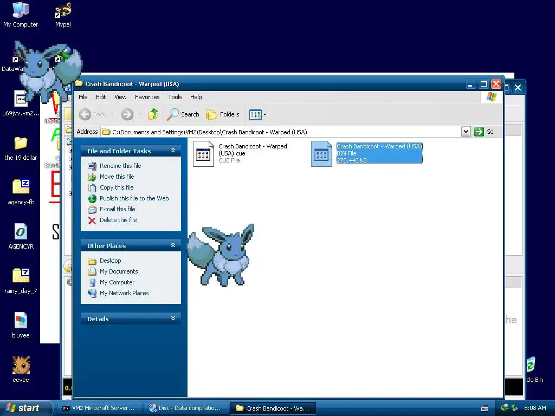
Task: Click 'Delete this file' link
Action: (x=118, y=220)
